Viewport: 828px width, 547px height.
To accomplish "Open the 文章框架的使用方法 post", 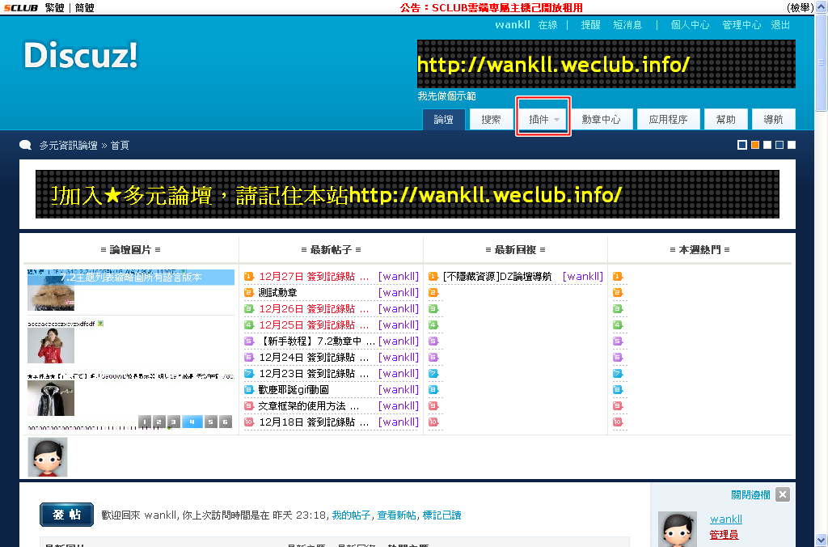I will [x=309, y=406].
